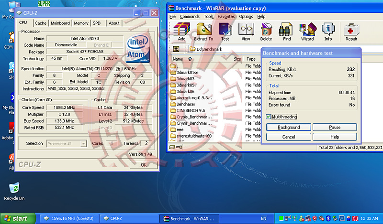Select the 3dmark06 folder row
This screenshot has height=224, width=383.
pyautogui.click(x=182, y=91)
